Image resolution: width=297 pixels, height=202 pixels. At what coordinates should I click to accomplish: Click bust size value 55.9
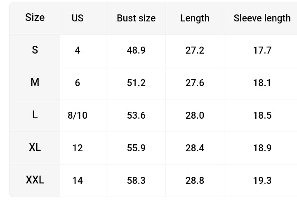point(136,148)
